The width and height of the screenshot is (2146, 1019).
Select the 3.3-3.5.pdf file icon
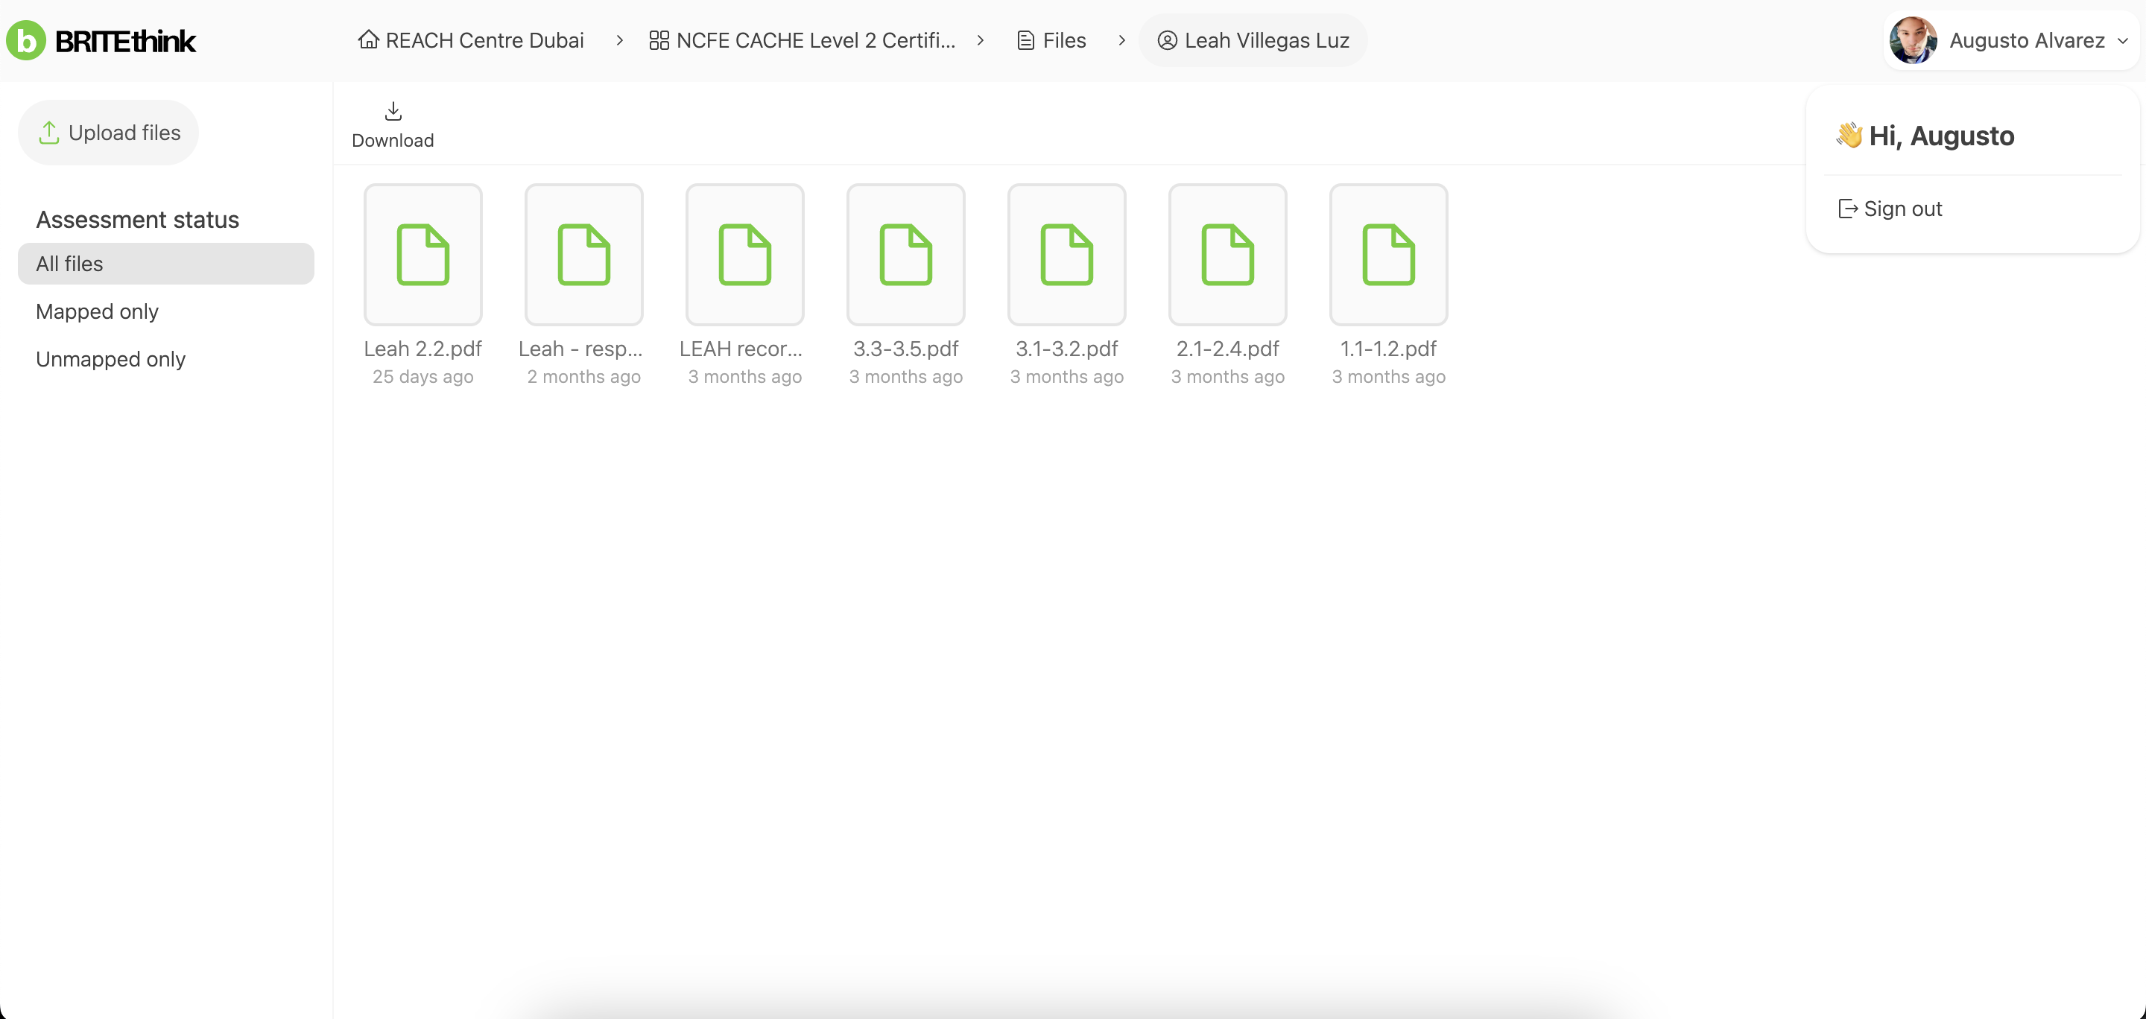point(905,254)
